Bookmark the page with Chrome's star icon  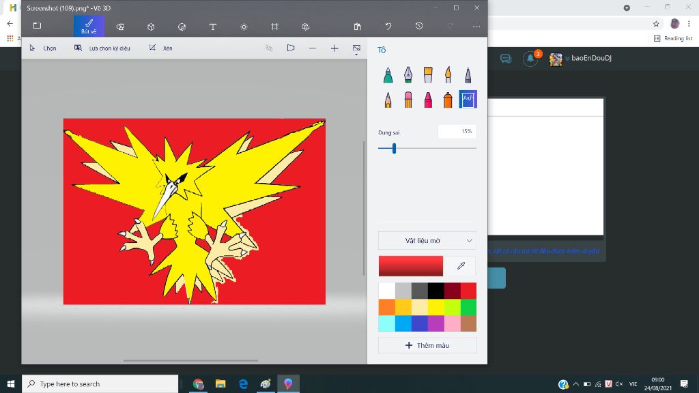pos(656,24)
